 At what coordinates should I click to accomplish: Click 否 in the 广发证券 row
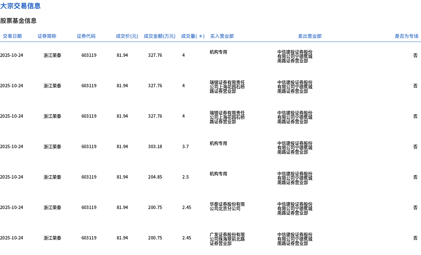point(415,238)
